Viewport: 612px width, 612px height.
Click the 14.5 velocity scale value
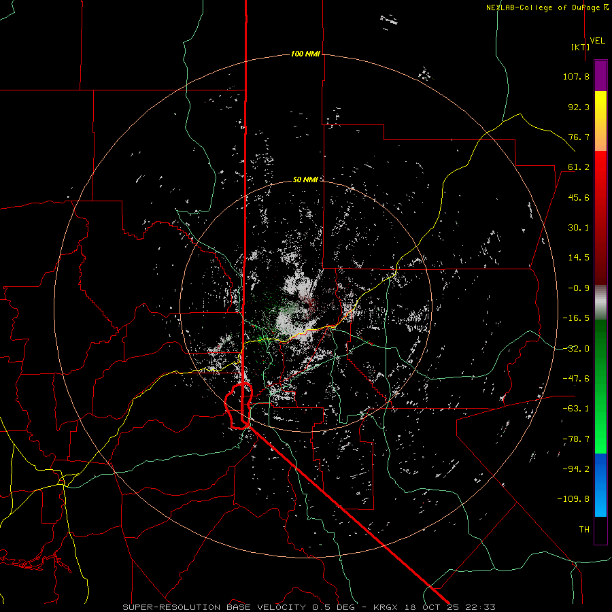pos(579,258)
